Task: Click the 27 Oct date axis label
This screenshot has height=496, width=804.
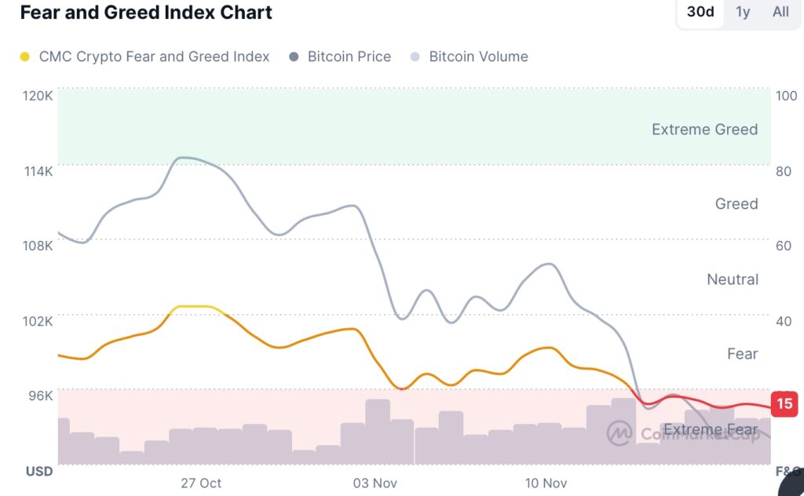Action: (200, 483)
